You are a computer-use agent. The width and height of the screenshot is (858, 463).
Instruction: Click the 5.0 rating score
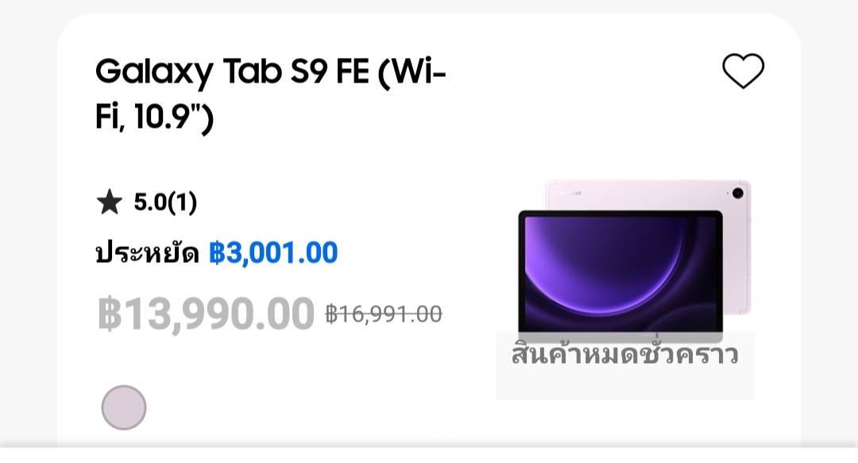150,202
